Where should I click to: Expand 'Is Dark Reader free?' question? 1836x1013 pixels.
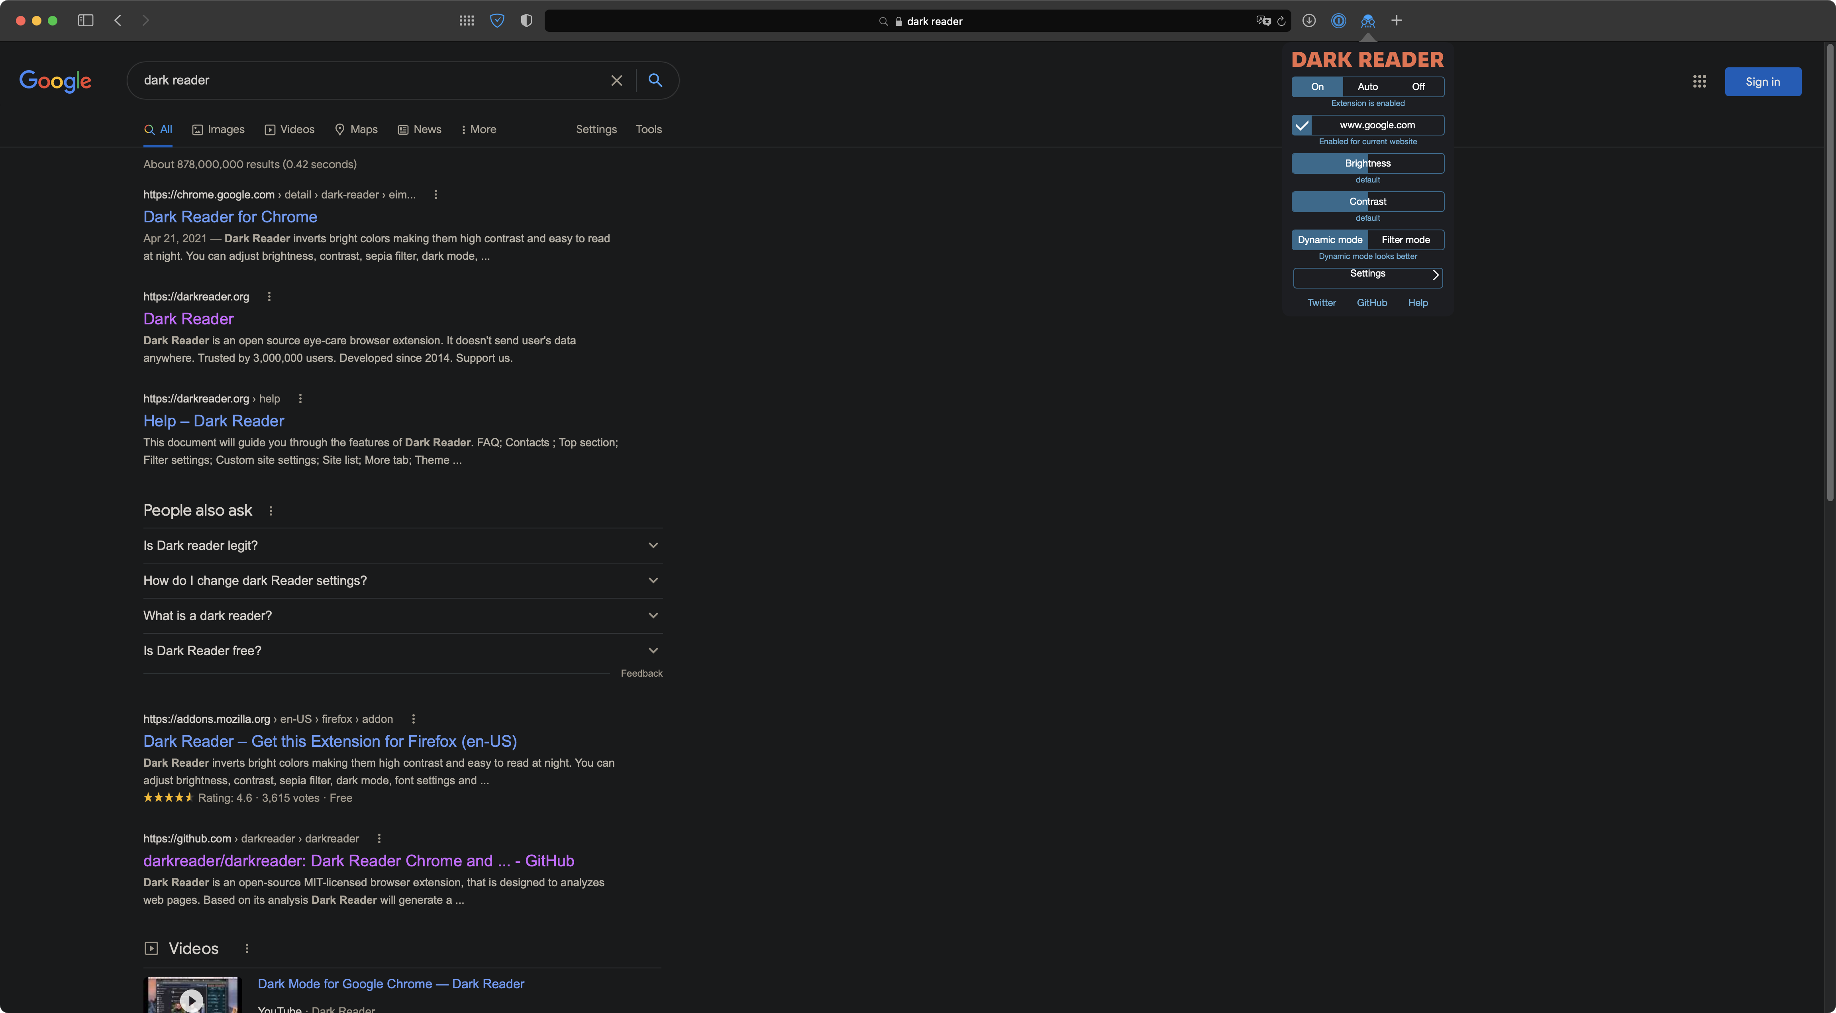[x=403, y=650]
